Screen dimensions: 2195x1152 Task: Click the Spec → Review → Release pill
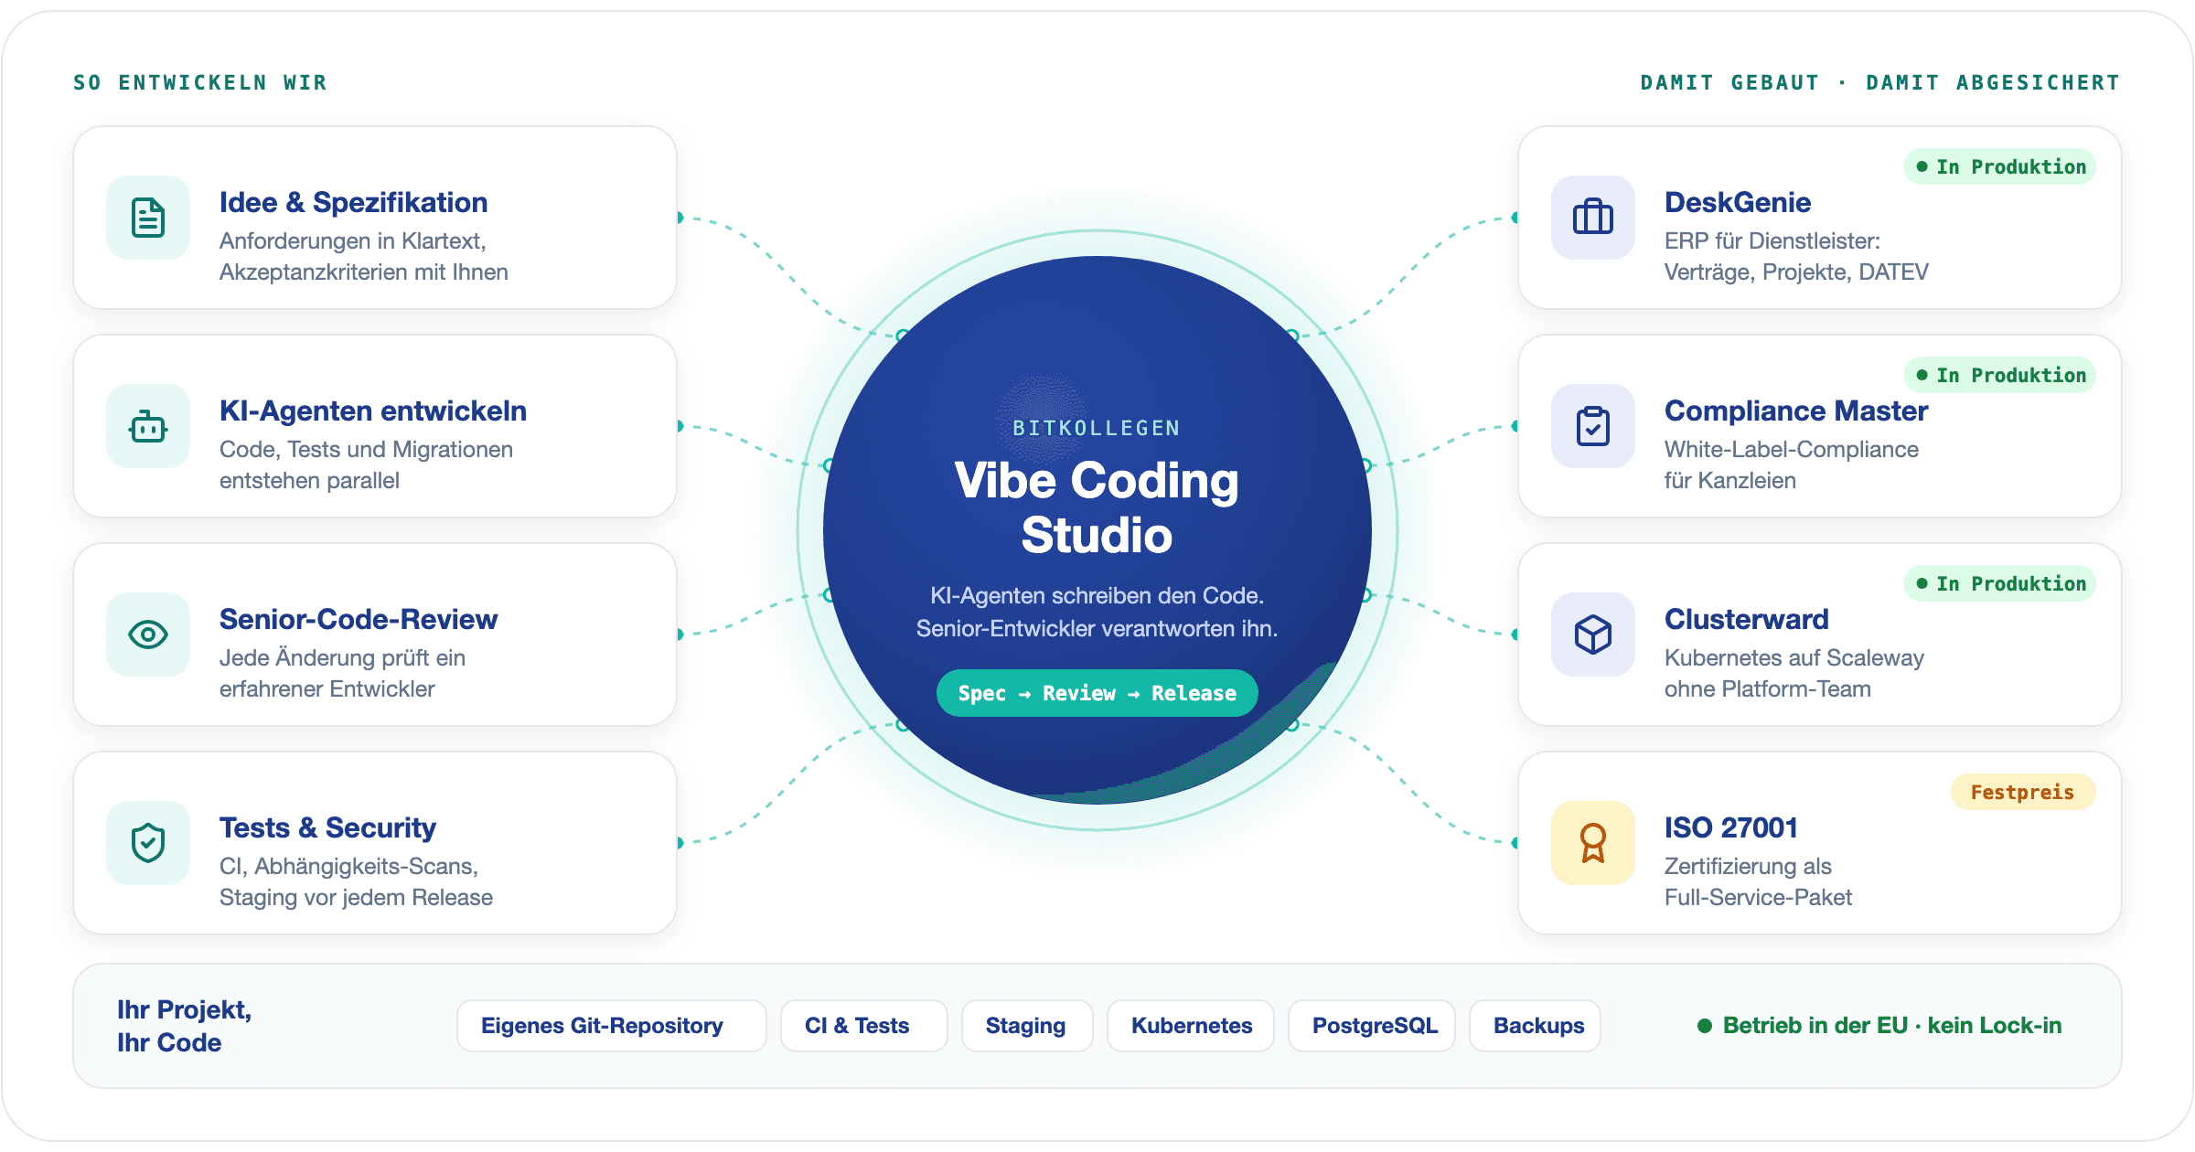pyautogui.click(x=1097, y=693)
